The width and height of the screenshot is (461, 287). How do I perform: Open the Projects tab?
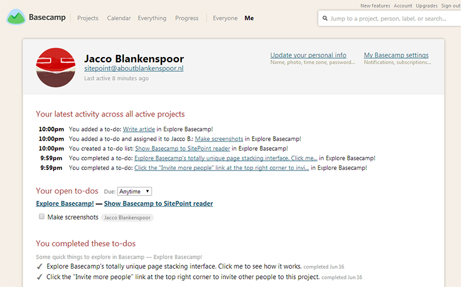click(x=88, y=18)
